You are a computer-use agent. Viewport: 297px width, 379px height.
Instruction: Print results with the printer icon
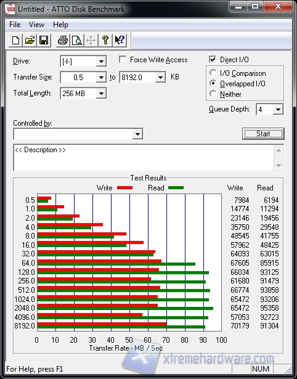[x=63, y=40]
